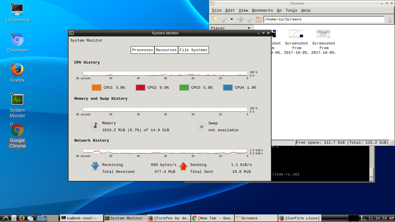Open the Go menu in Screens
Image resolution: width=395 pixels, height=222 pixels.
click(279, 10)
